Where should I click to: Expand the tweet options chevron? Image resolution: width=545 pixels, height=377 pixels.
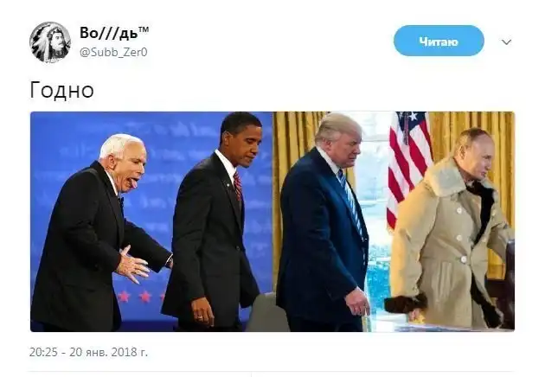click(506, 42)
